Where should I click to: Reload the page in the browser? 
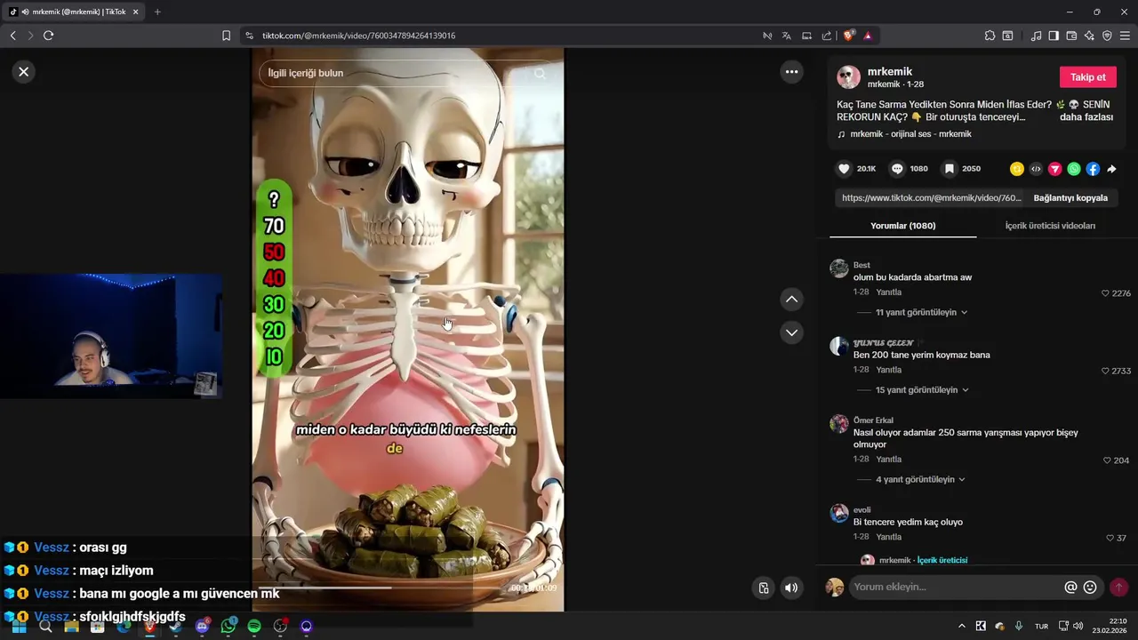pos(48,36)
